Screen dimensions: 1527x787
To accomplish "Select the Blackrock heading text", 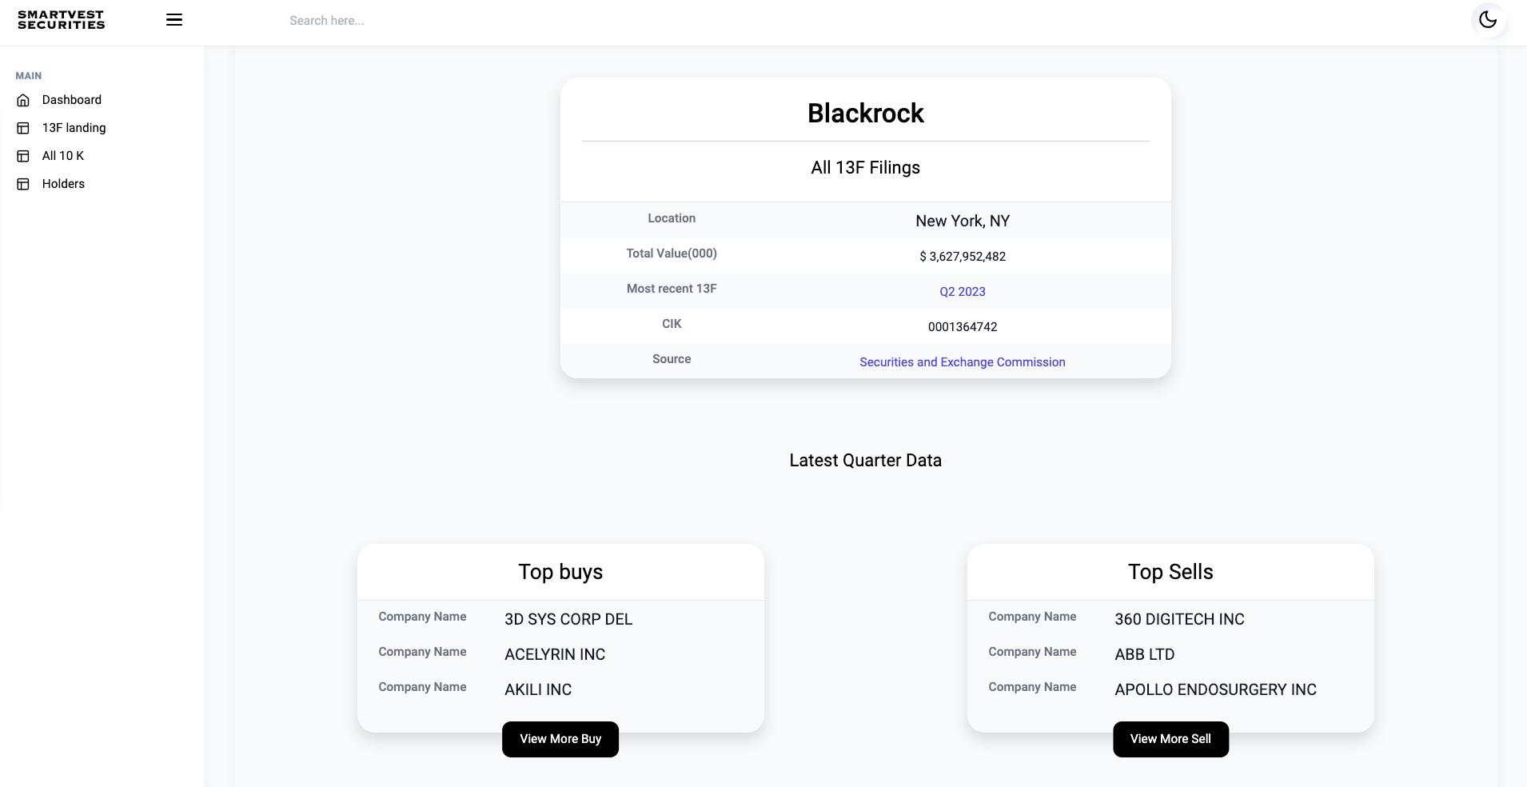I will tap(865, 114).
